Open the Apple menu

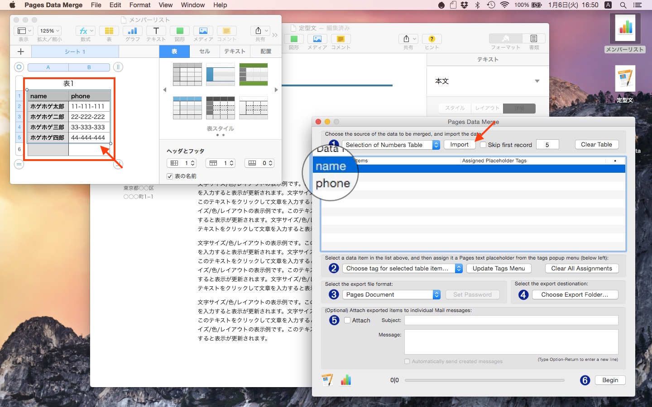point(12,5)
